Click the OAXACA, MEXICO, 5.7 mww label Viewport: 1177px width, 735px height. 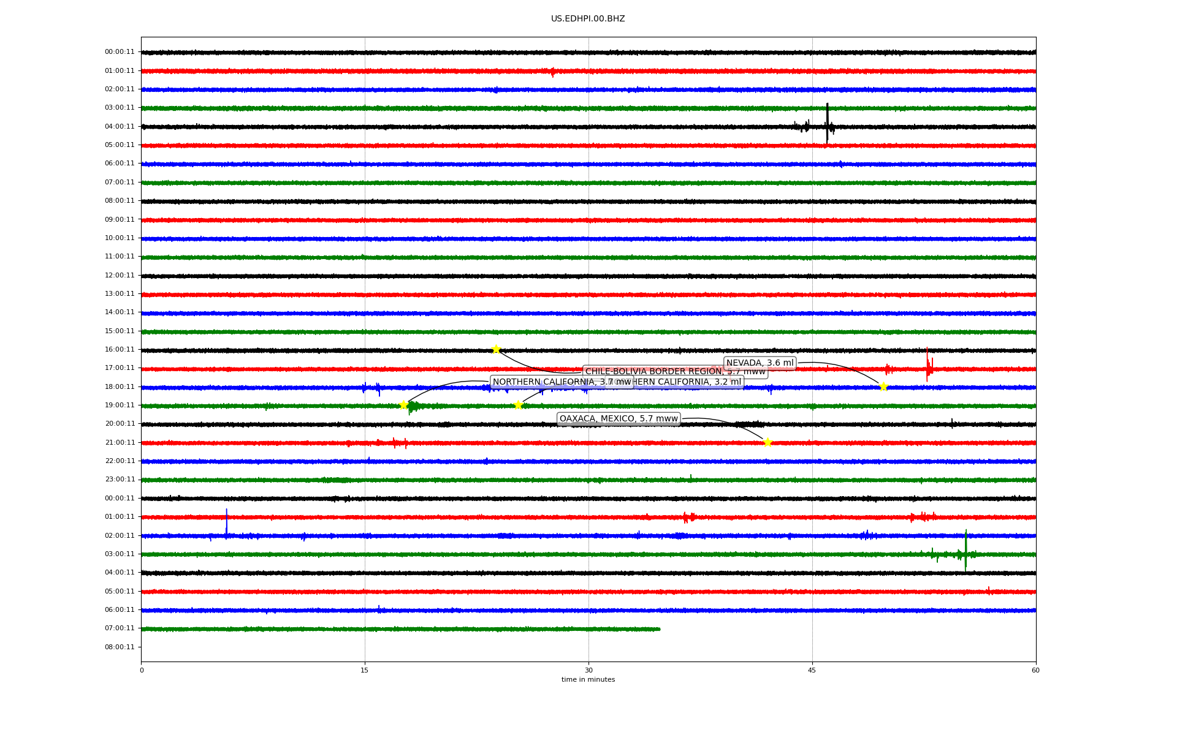click(619, 419)
